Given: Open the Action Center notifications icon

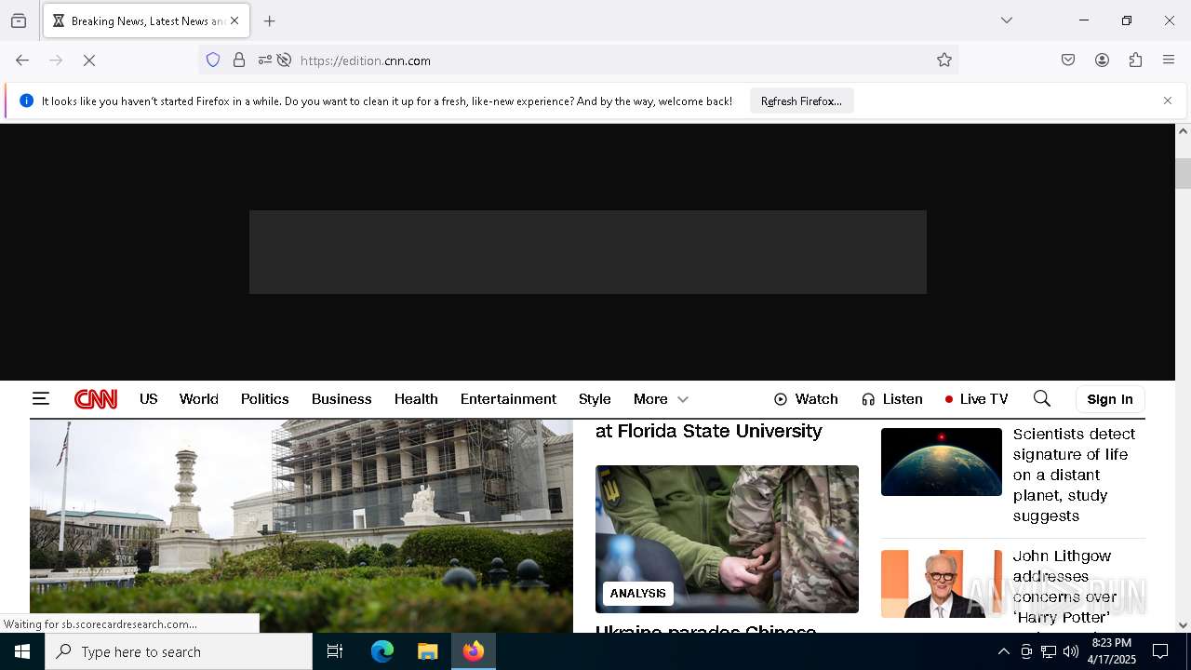Looking at the screenshot, I should 1160,651.
